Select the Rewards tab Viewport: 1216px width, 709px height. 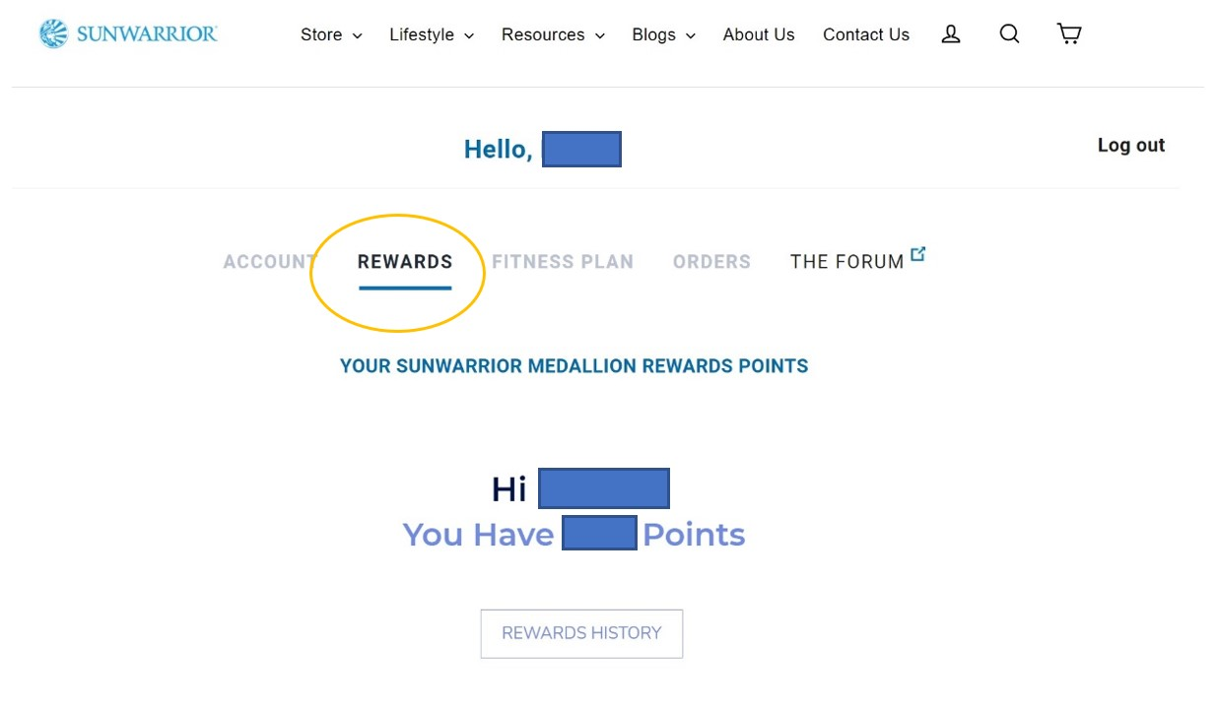click(405, 262)
